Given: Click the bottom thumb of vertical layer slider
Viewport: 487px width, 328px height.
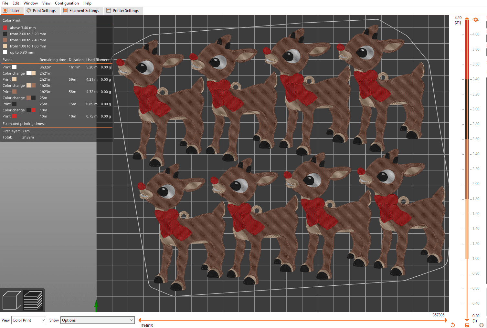Looking at the screenshot, I should click(467, 320).
